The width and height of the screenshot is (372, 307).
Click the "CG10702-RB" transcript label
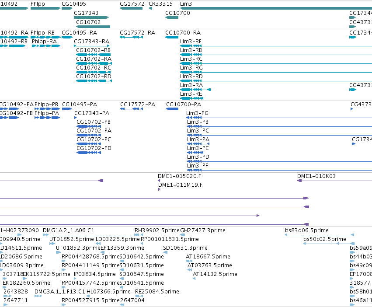click(93, 50)
